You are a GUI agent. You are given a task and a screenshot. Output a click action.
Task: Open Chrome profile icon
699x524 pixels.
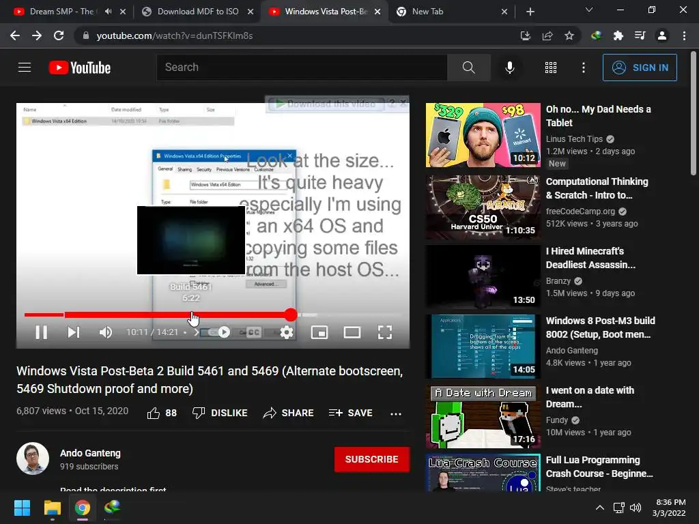tap(662, 35)
